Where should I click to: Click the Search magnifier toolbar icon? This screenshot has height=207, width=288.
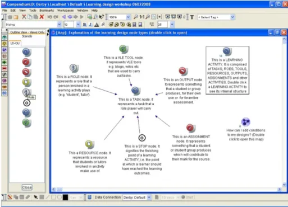pyautogui.click(x=95, y=17)
